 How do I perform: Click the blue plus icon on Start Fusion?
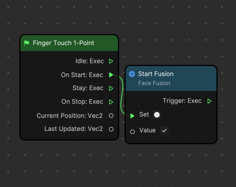click(132, 74)
